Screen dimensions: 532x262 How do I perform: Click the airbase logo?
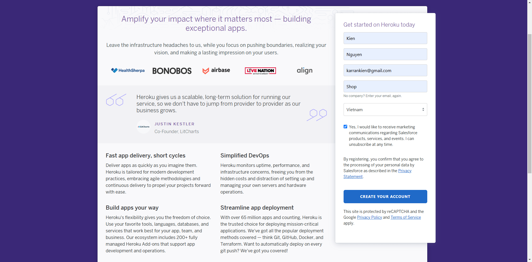click(216, 70)
